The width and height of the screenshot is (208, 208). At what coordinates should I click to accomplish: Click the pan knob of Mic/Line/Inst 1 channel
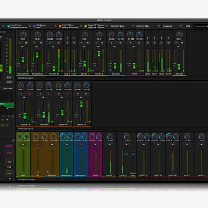23,34
